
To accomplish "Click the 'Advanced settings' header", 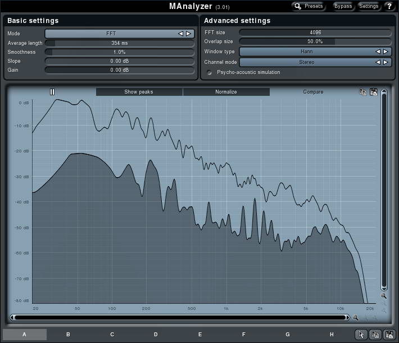I will coord(237,21).
